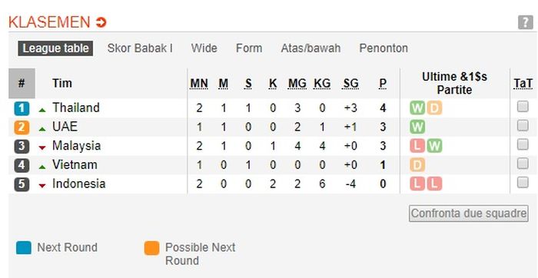Tick the checkbox for Indonesia
The image size is (538, 278).
pos(523,182)
